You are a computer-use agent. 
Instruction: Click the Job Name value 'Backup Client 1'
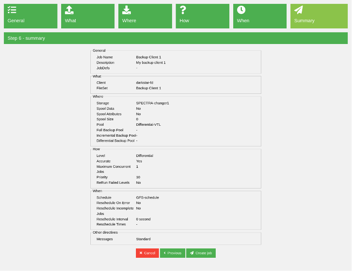tap(148, 57)
